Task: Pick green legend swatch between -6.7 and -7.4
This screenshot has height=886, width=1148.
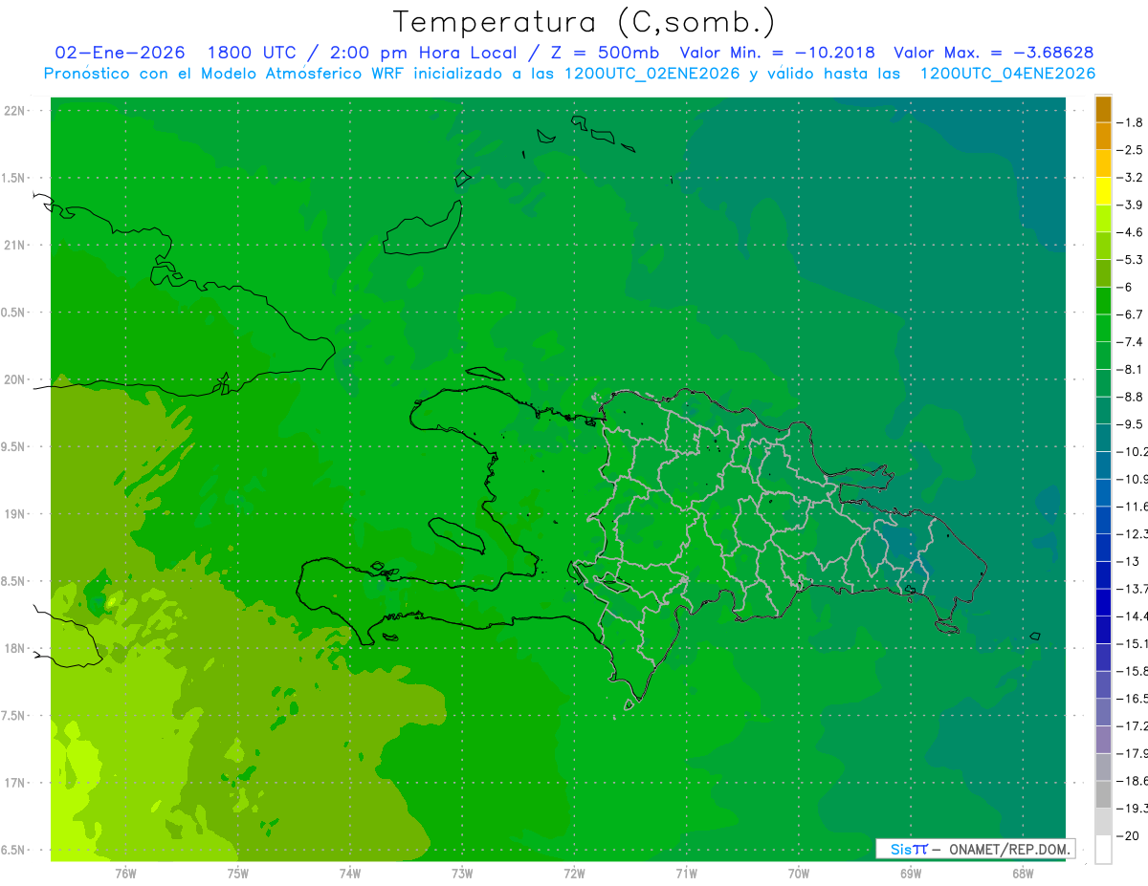Action: tap(1103, 328)
